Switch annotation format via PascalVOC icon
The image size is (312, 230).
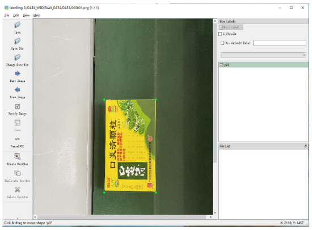coord(18,142)
